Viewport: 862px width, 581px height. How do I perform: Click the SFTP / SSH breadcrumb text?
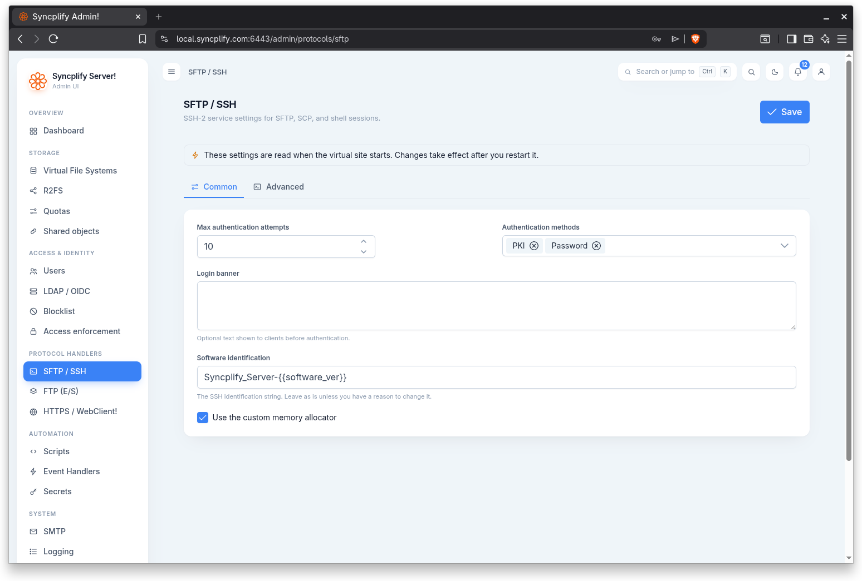[x=207, y=72]
